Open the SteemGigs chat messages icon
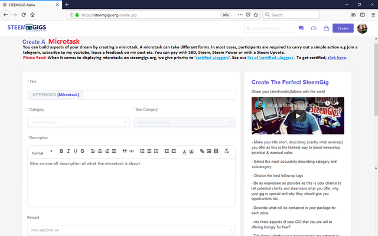Screen dimensions: 378x236 [301, 28]
